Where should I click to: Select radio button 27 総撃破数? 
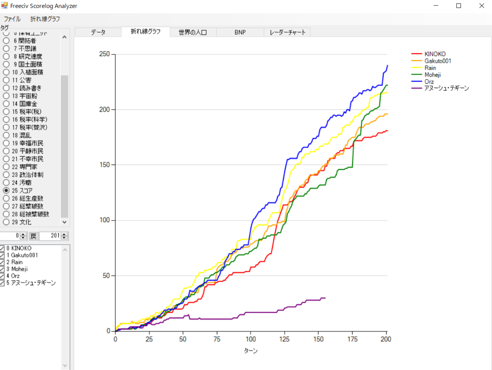(x=6, y=206)
